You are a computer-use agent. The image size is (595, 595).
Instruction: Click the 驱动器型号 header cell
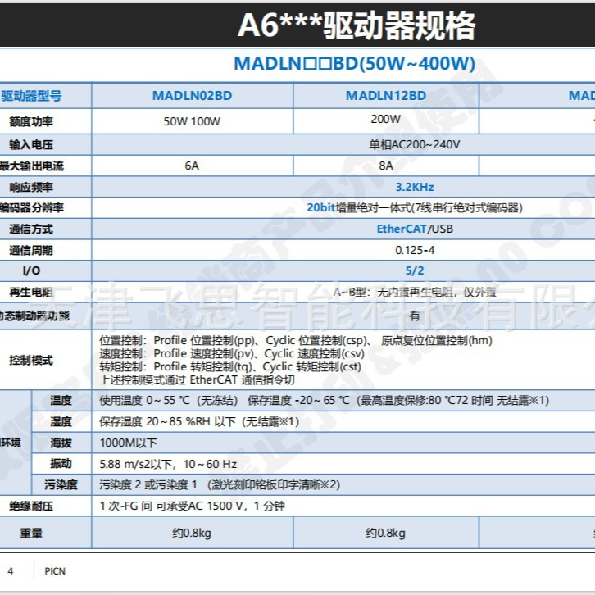click(31, 96)
